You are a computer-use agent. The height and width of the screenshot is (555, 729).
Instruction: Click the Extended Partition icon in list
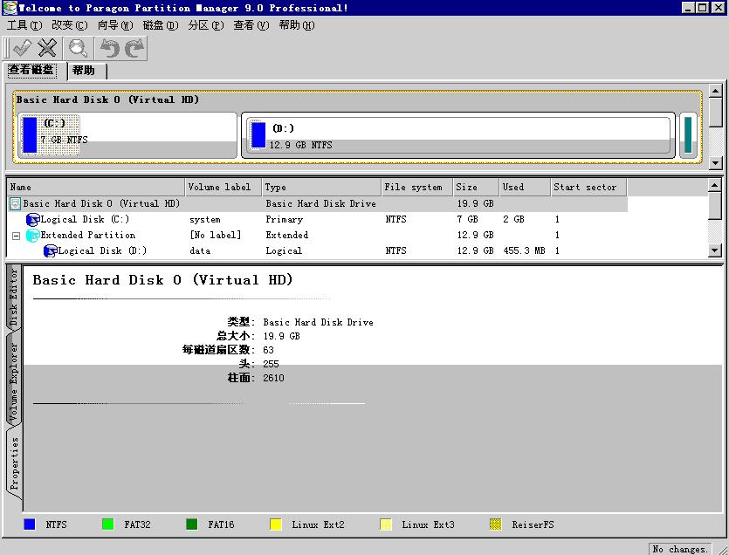click(33, 236)
